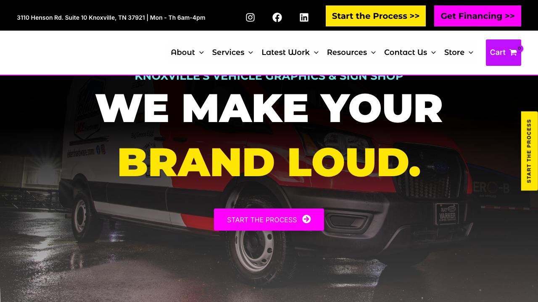Click the magenta START THE PROCESS hero button

[269, 219]
